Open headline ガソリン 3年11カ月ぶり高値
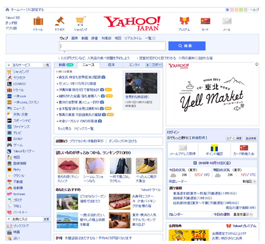Screen dimensions: 265x244 77,84
